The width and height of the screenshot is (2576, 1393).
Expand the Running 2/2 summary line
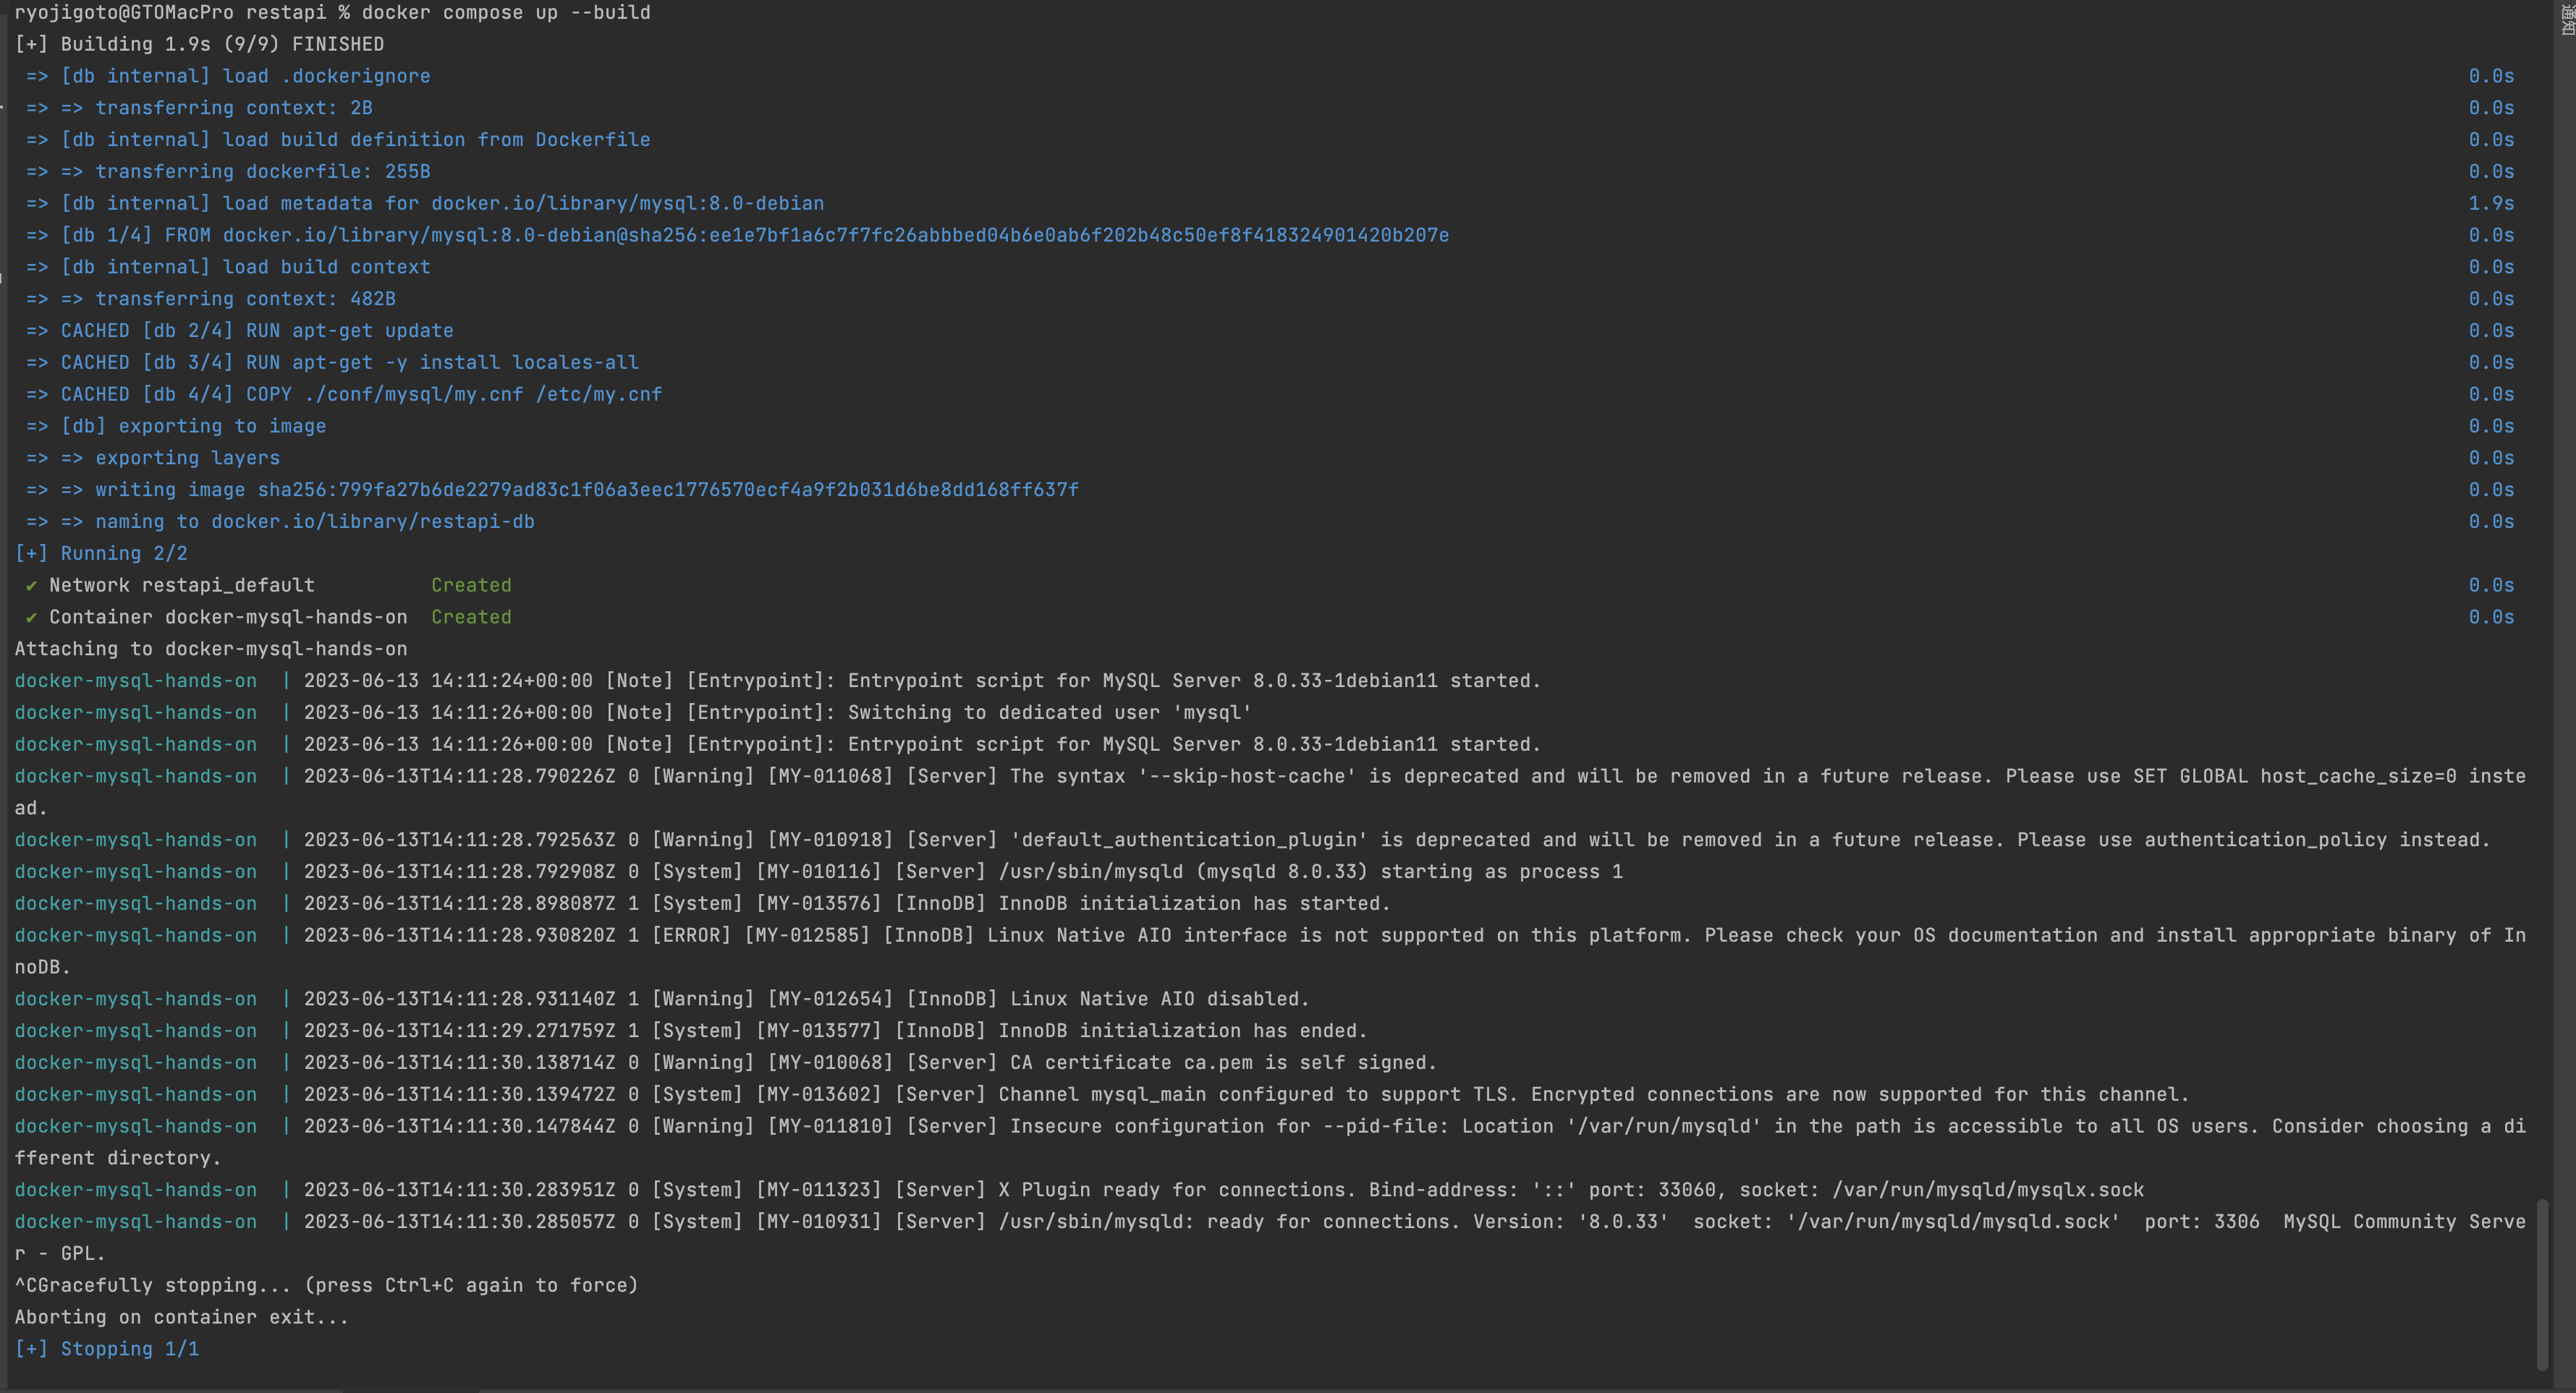[101, 553]
